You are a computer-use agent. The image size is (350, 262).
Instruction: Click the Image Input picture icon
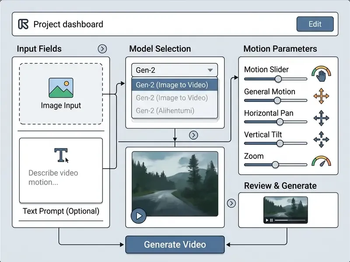[x=61, y=88]
